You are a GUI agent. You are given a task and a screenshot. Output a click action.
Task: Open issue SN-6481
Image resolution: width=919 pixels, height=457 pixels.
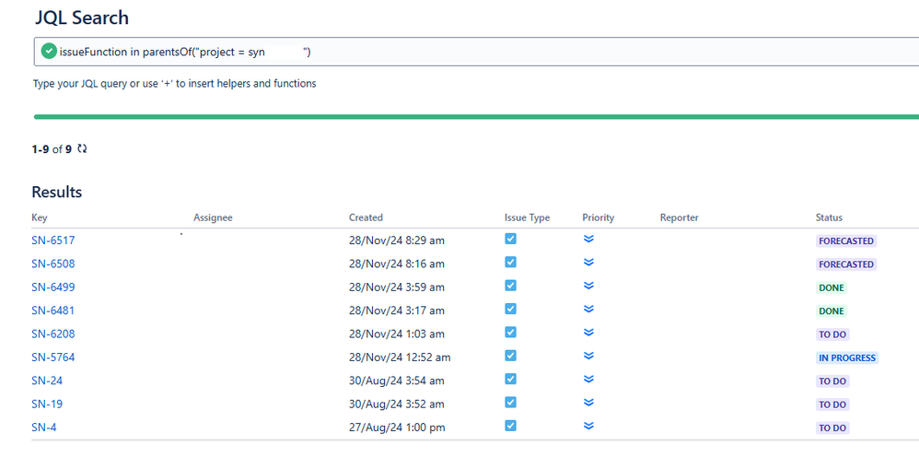click(x=53, y=311)
